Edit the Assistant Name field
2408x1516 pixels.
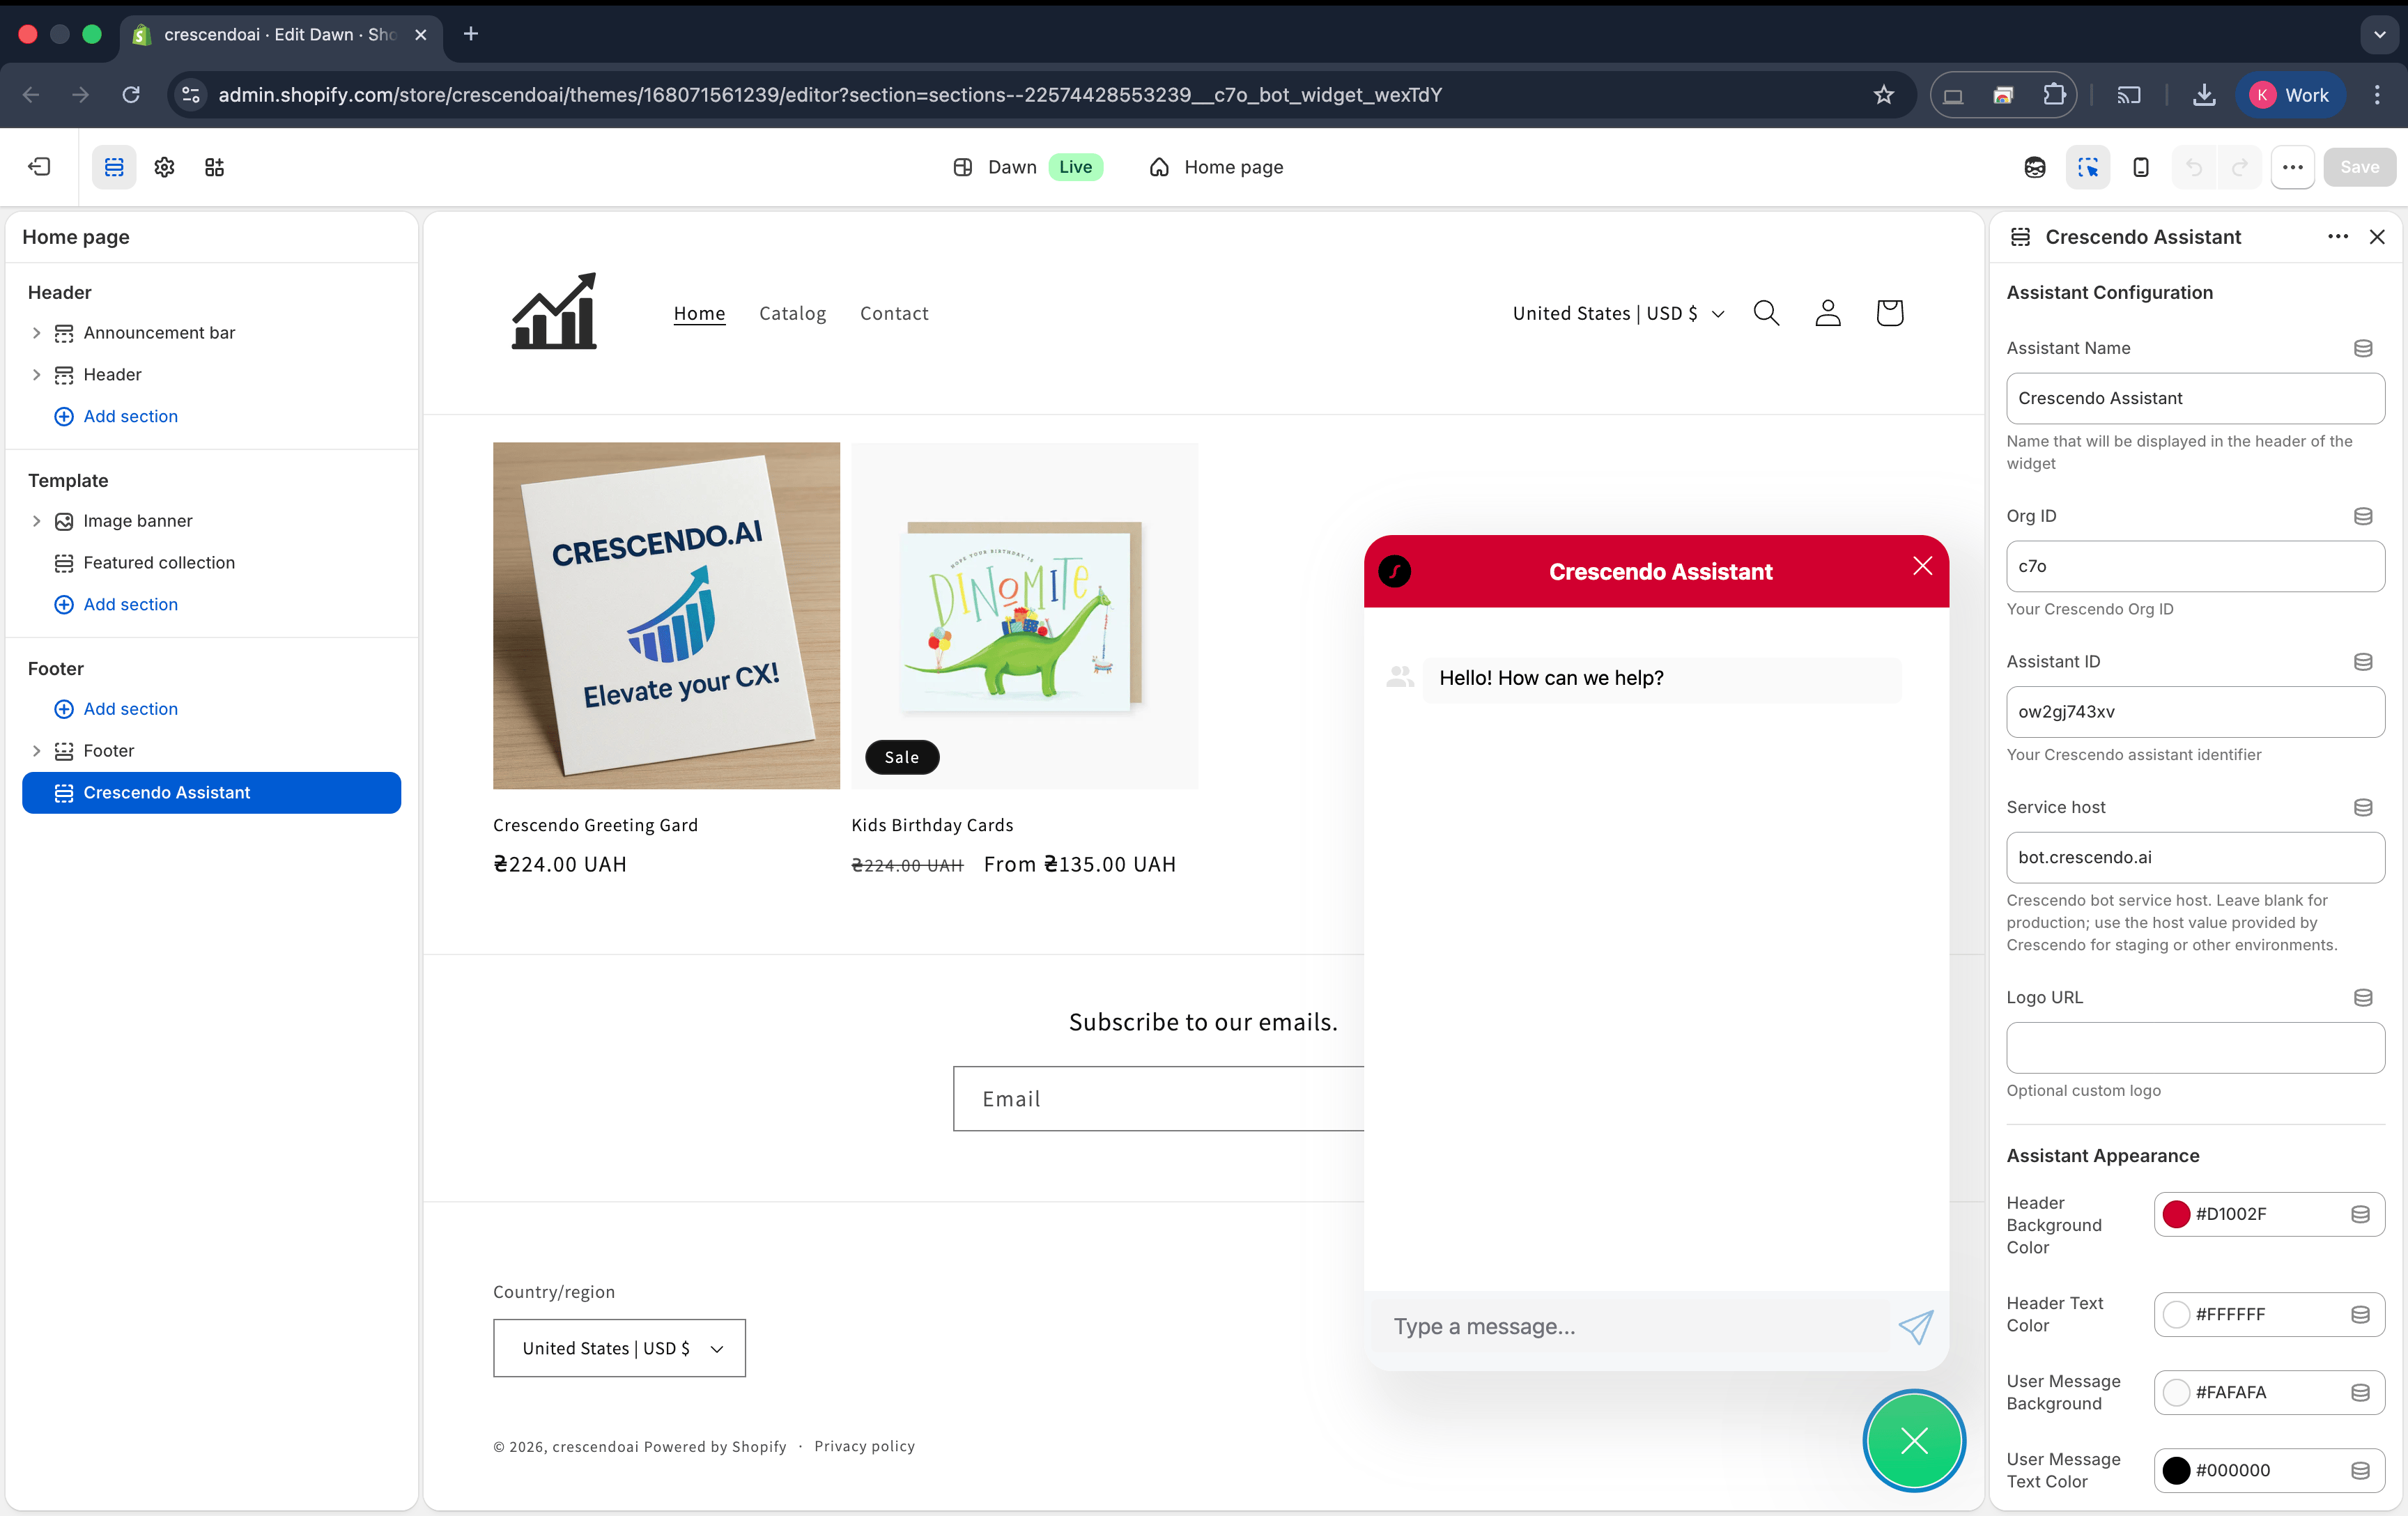pos(2195,398)
